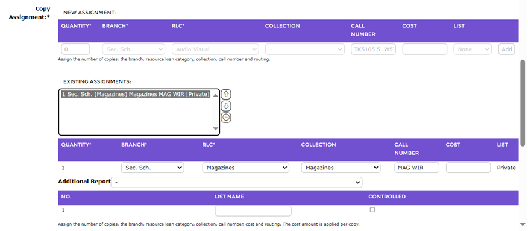Open new assignment Collection dropdown
Screen dimensions: 528x231
(x=305, y=49)
